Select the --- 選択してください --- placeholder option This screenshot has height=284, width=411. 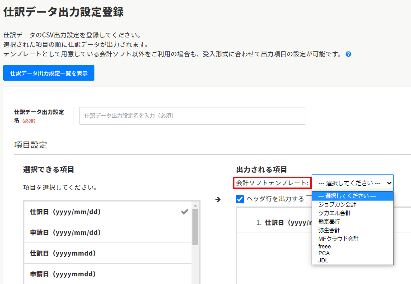347,196
